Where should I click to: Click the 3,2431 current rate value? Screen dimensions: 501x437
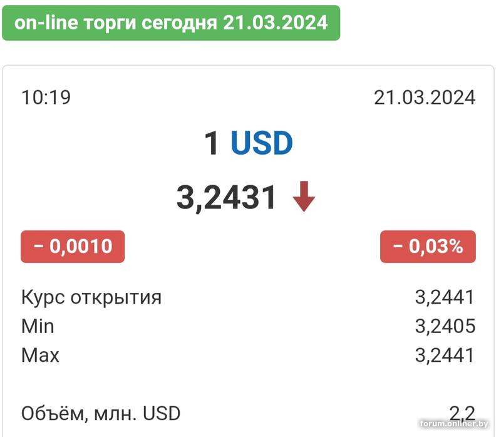(227, 198)
